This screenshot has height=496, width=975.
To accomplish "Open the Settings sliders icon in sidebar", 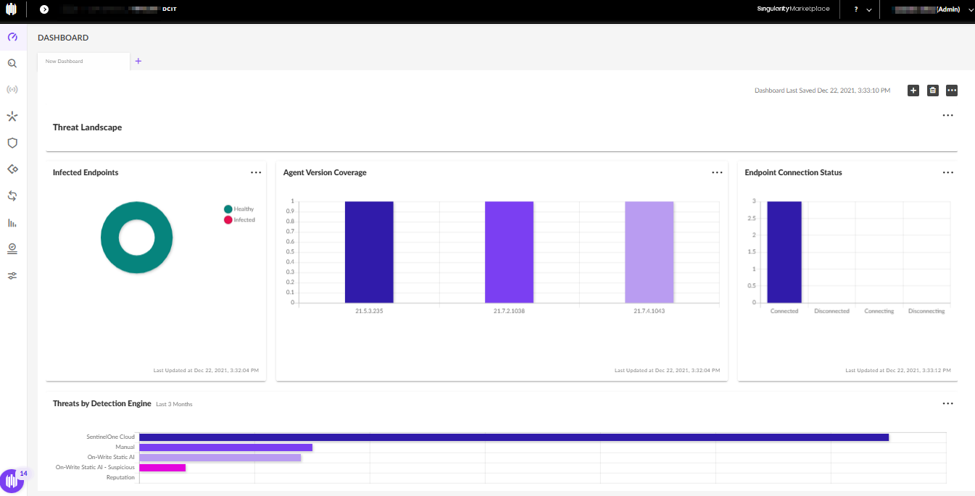I will coord(12,276).
